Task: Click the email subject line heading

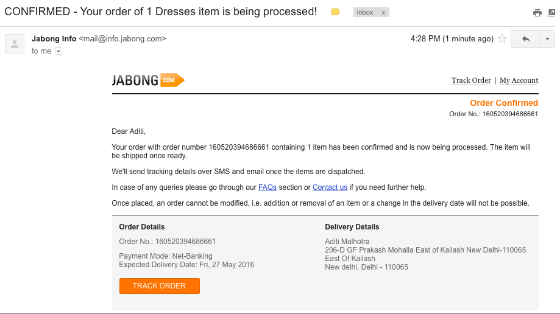Action: pyautogui.click(x=161, y=12)
